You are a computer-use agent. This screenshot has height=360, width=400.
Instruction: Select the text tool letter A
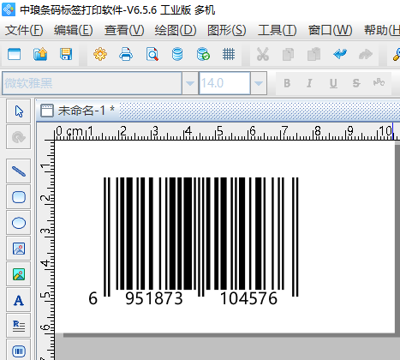[x=19, y=300]
